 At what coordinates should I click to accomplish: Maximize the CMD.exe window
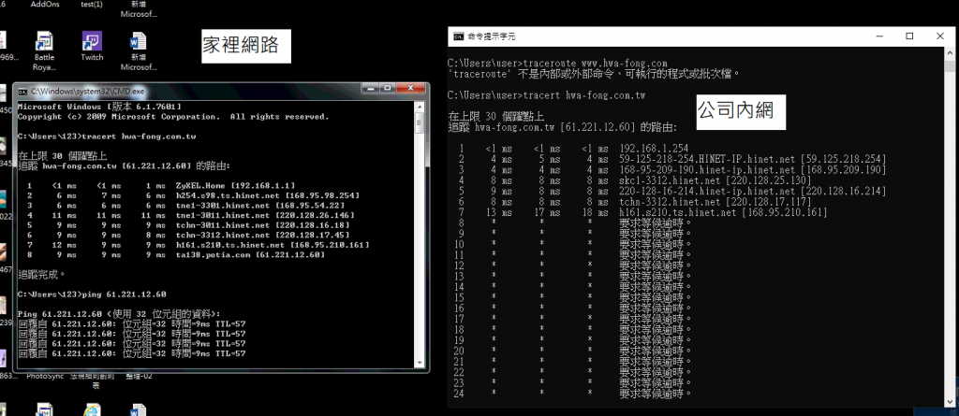tap(387, 89)
